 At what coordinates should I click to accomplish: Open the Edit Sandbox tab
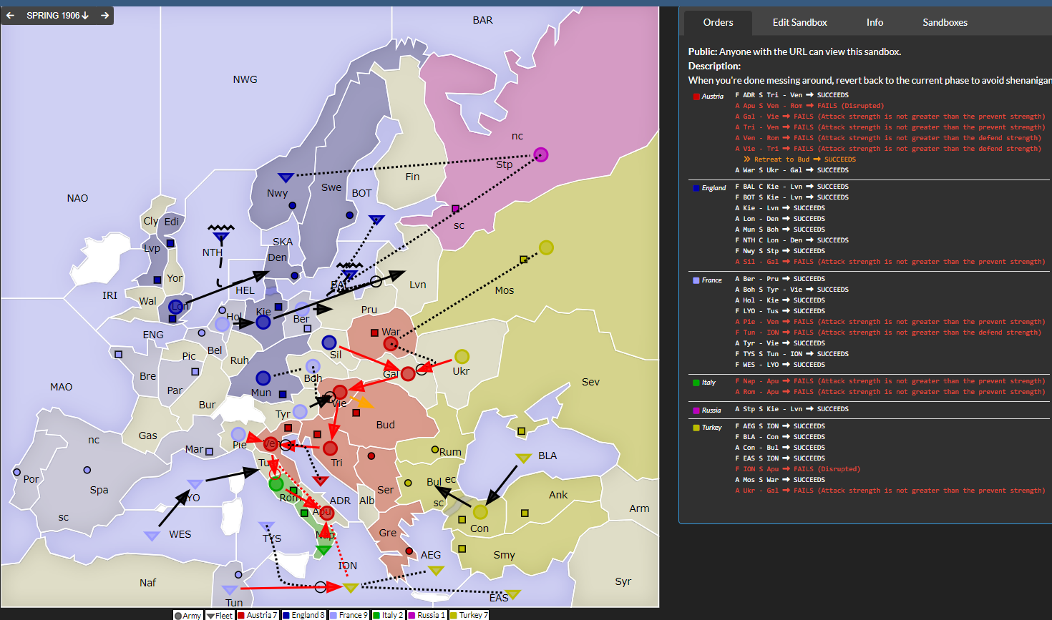799,22
